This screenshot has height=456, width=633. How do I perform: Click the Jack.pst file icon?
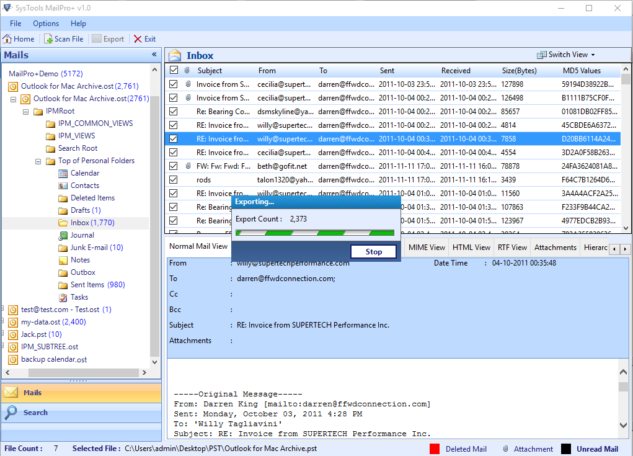coord(13,335)
